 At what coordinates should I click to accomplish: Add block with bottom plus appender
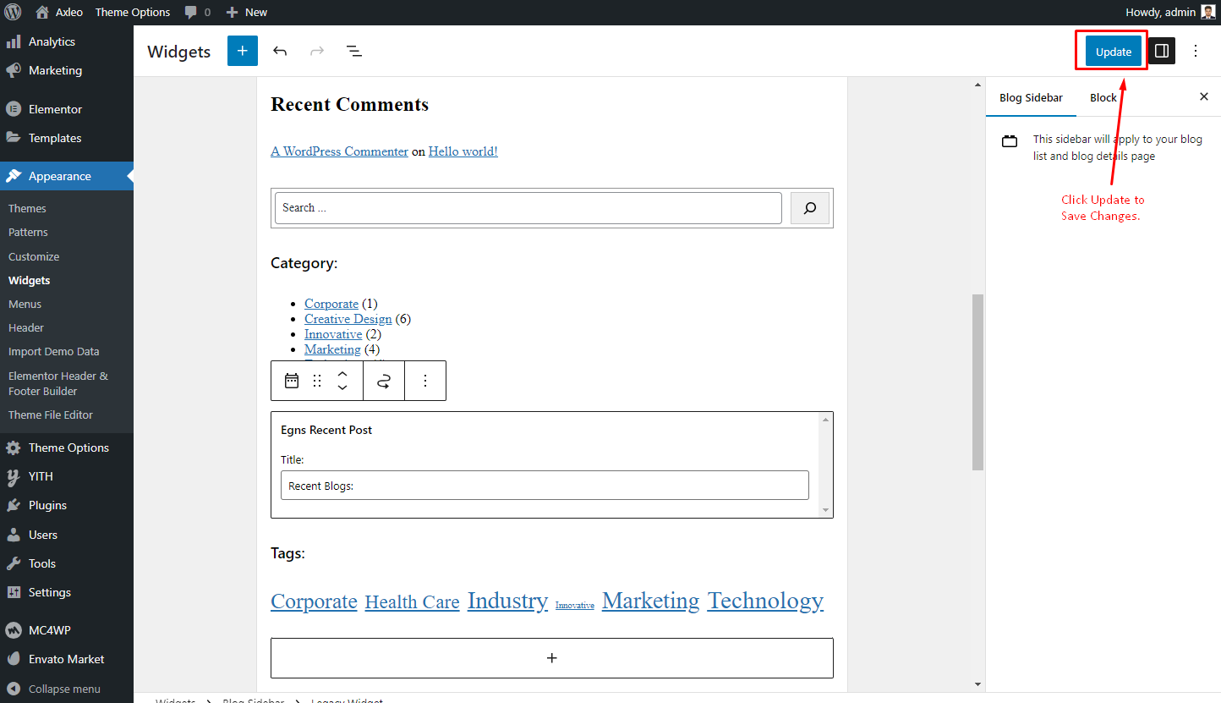(x=552, y=658)
